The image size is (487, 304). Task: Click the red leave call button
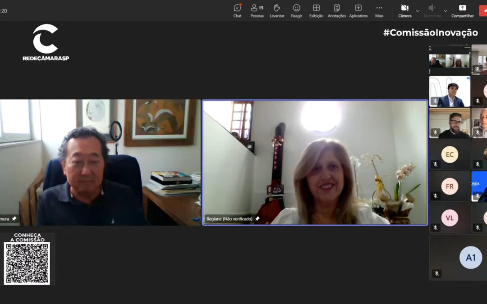click(483, 10)
